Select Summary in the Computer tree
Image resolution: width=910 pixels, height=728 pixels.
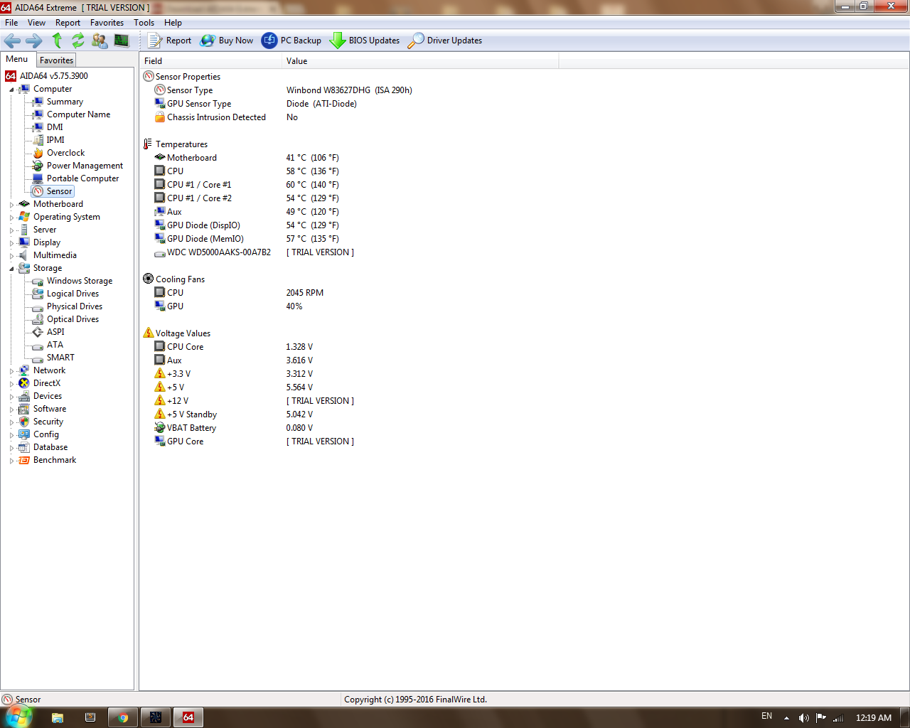pos(65,102)
